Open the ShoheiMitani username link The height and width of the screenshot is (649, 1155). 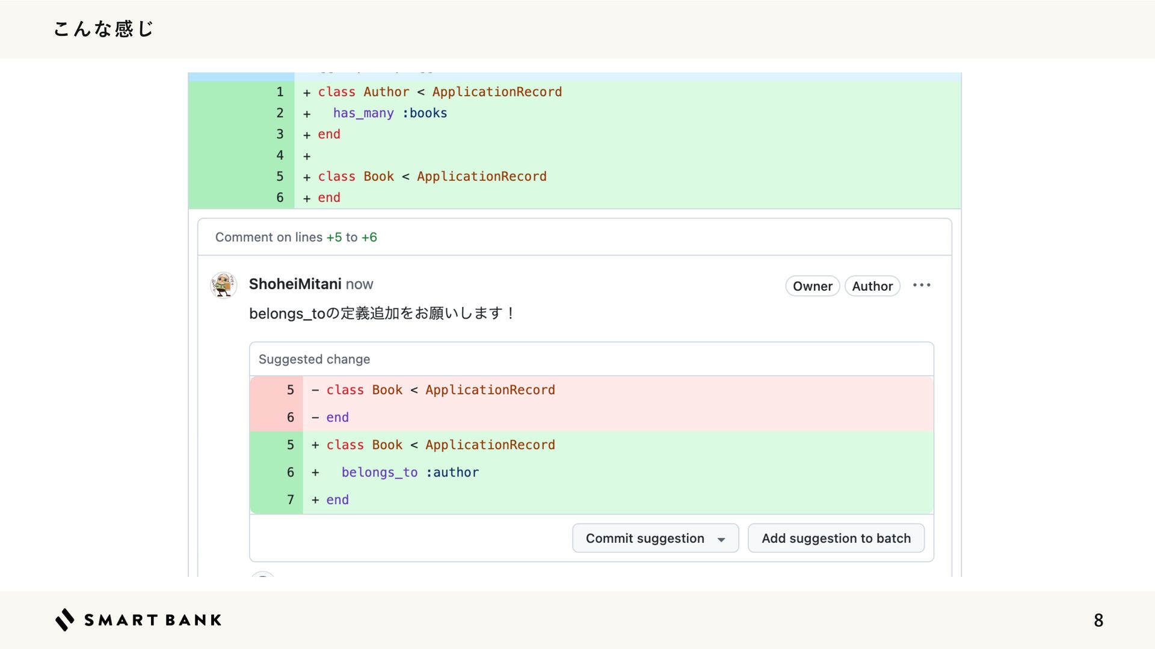[x=295, y=284]
